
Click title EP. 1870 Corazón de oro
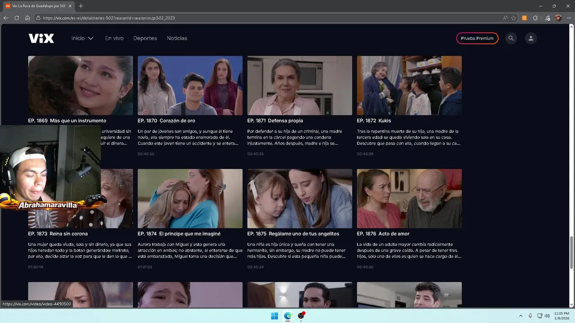[x=166, y=121]
